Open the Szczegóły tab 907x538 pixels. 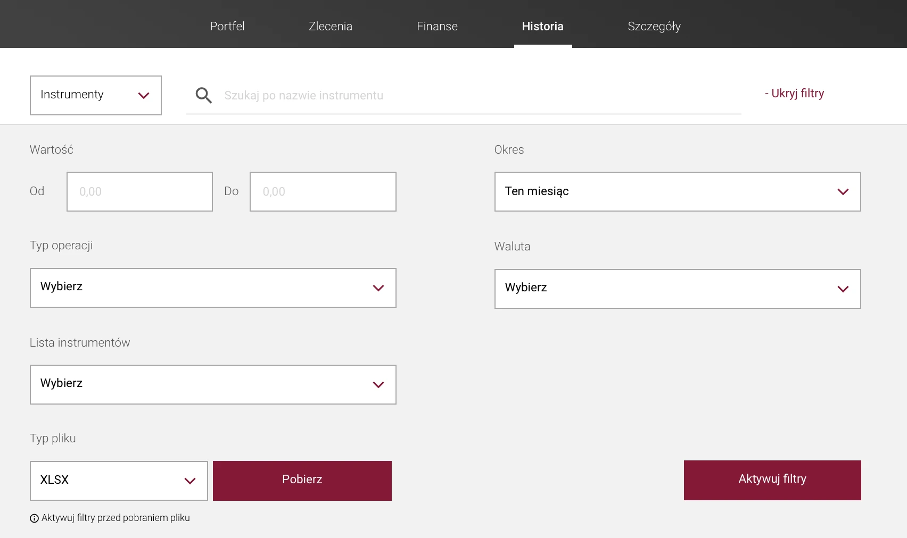tap(654, 26)
